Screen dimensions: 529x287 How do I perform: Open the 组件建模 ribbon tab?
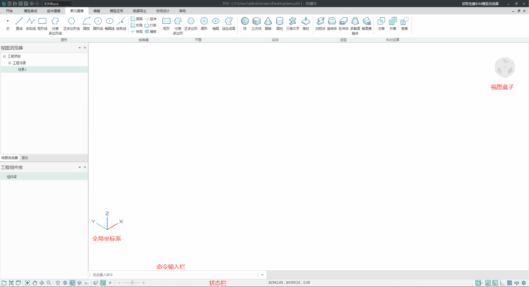click(54, 11)
